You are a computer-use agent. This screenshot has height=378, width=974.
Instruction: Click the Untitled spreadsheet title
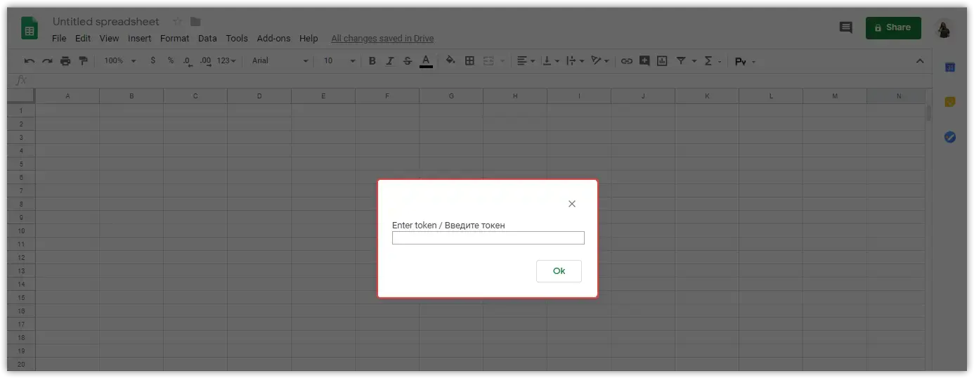[x=106, y=22]
